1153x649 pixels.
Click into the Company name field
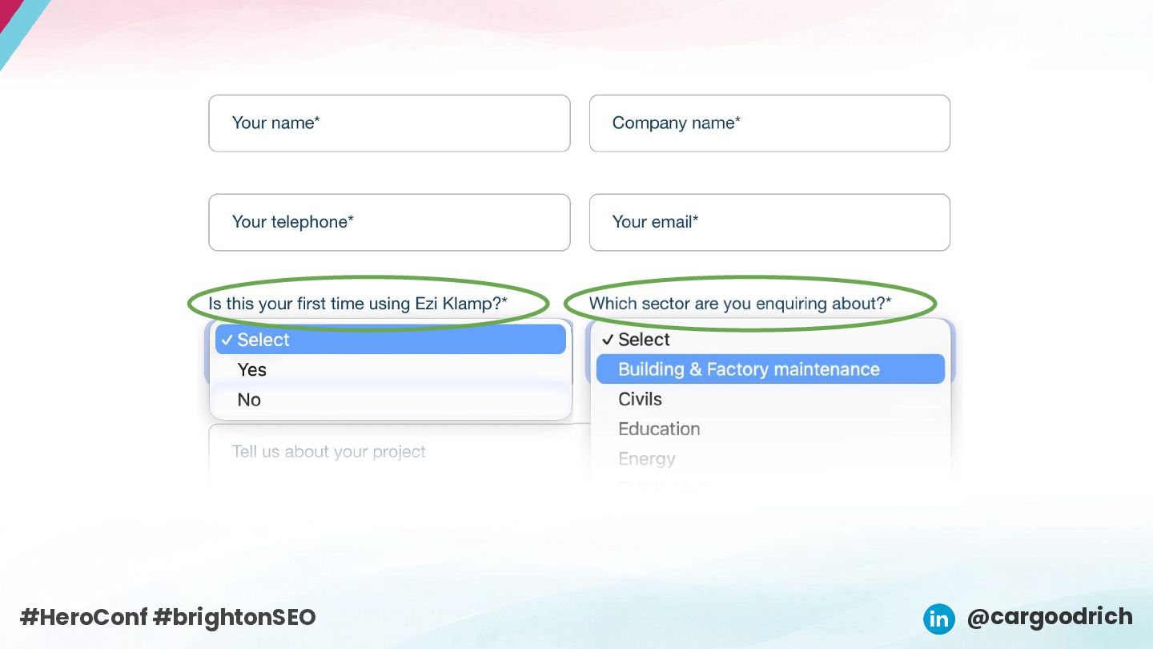tap(769, 123)
